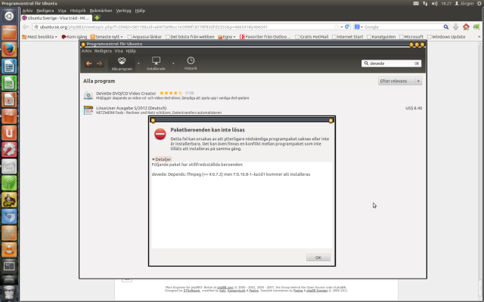Show Alla program in Programcentral
This screenshot has width=484, height=302.
[122, 63]
